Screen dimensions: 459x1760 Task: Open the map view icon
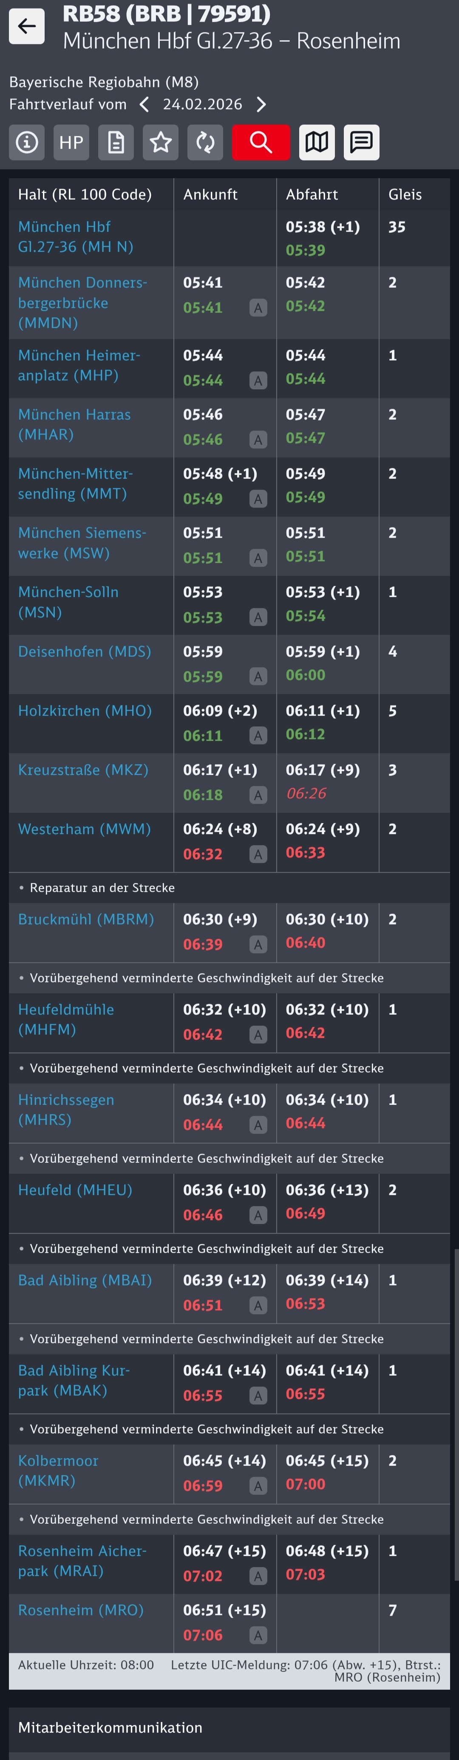pos(317,142)
